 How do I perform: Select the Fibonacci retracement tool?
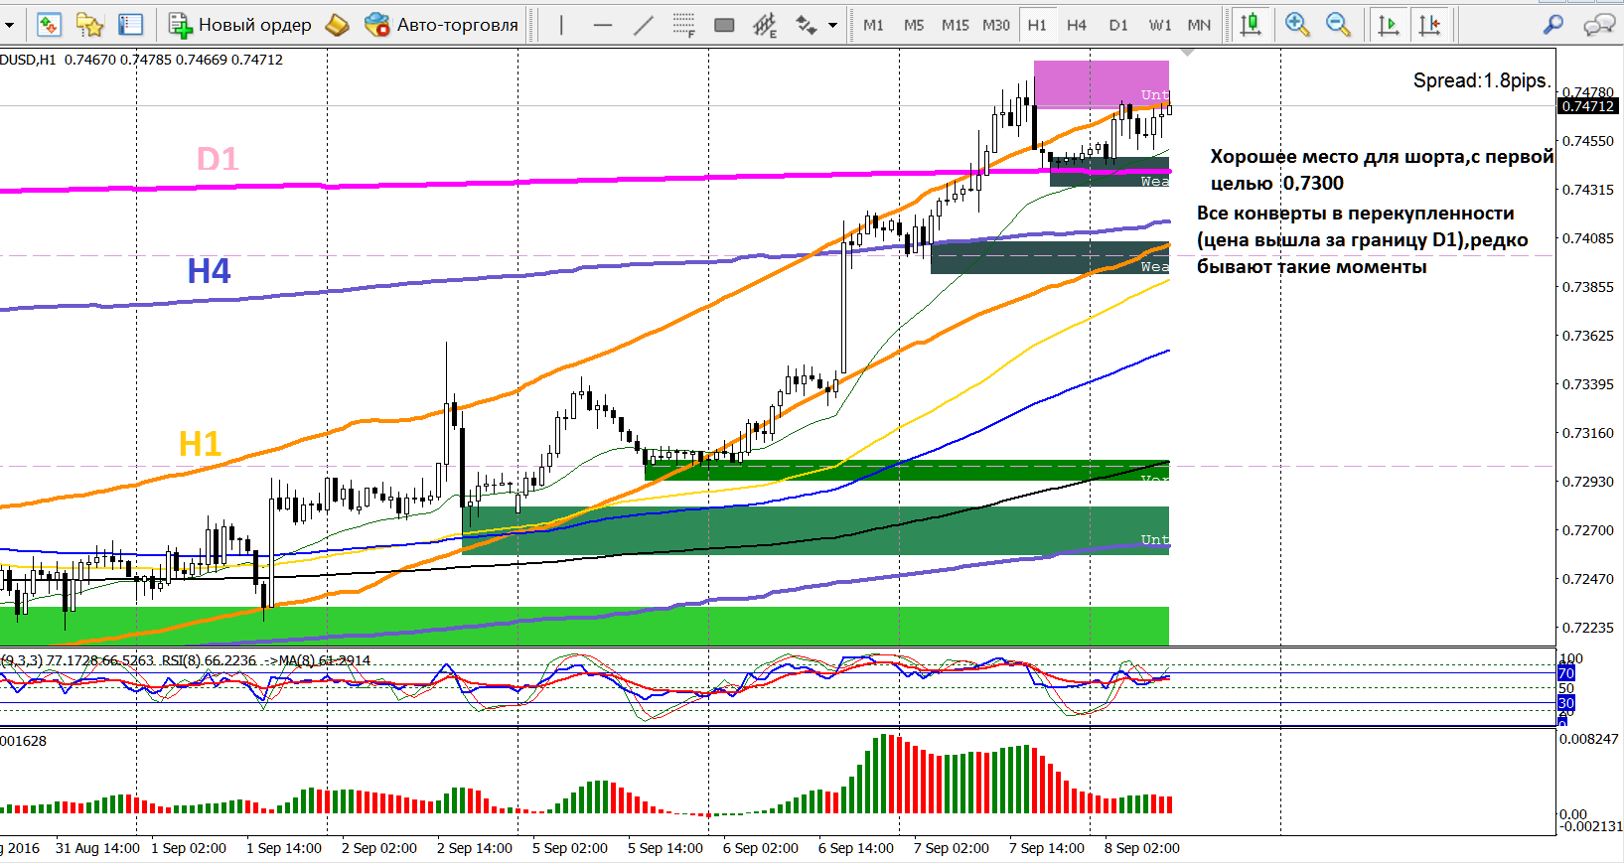[684, 25]
